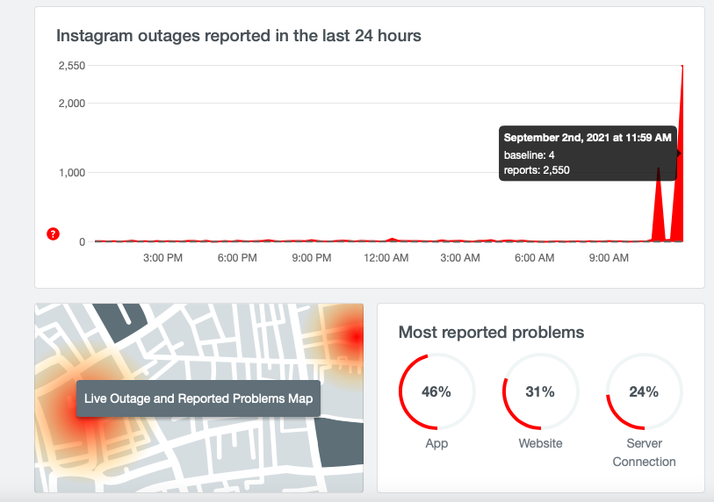Click the 6:00 PM axis label

[237, 258]
